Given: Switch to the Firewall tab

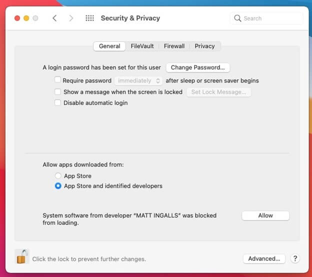Looking at the screenshot, I should (174, 46).
